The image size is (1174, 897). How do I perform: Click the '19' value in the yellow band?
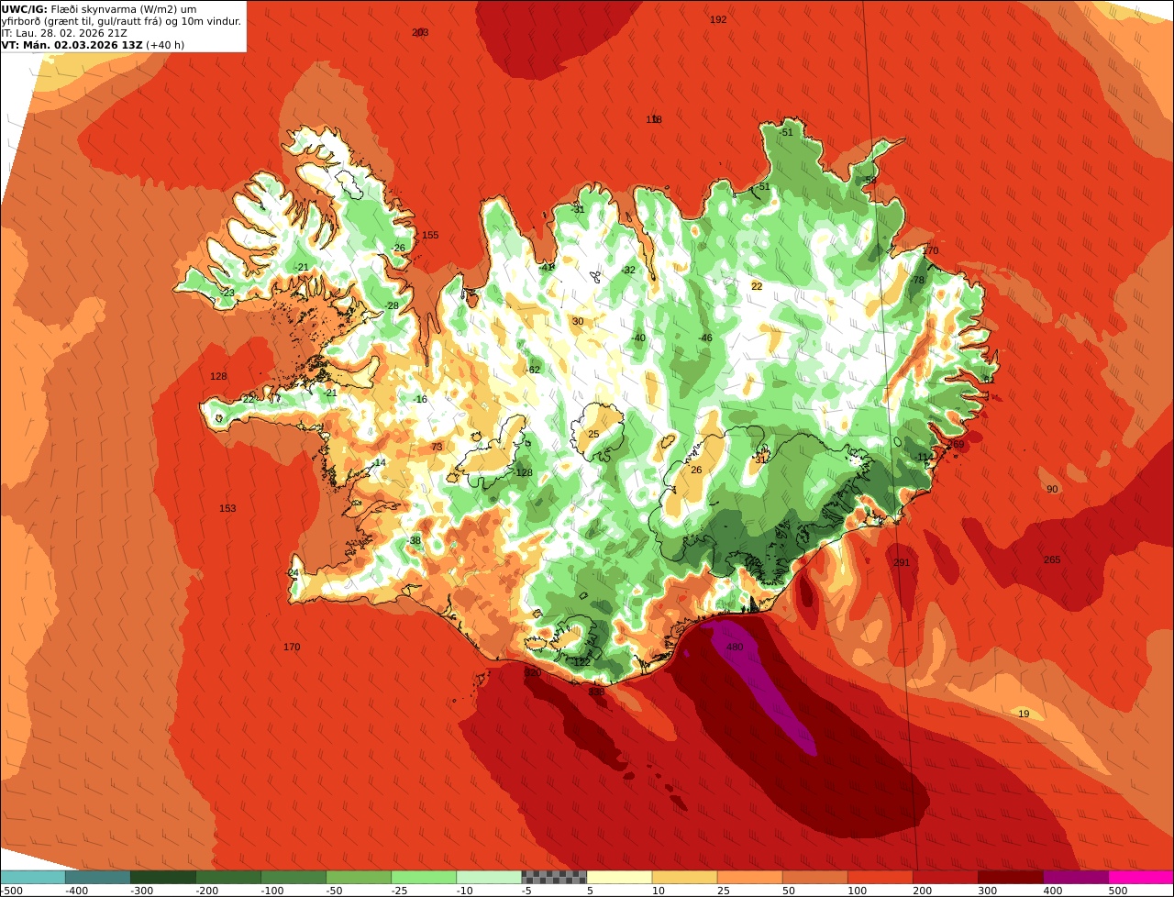(x=1024, y=714)
